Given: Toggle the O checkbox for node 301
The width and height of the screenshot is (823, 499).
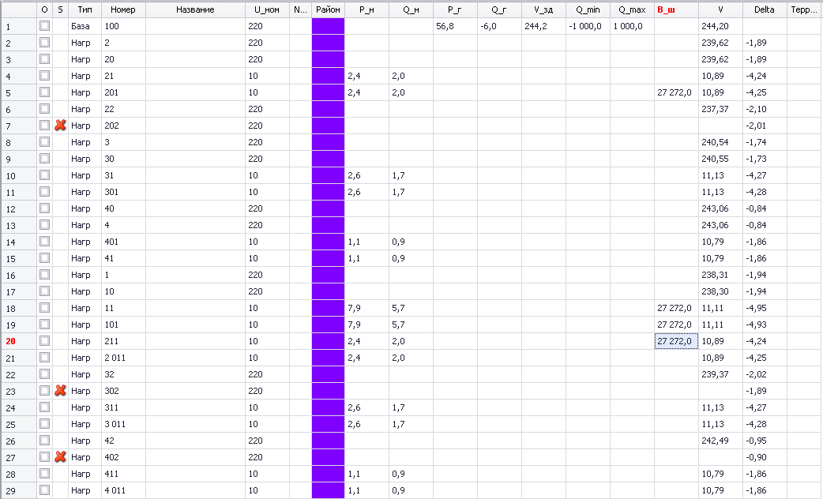Looking at the screenshot, I should pyautogui.click(x=44, y=192).
